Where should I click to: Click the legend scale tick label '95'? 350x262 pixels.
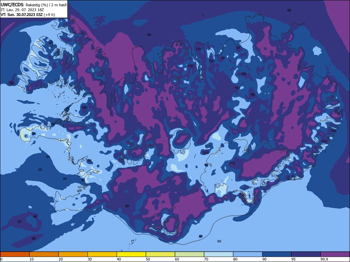(x=294, y=259)
